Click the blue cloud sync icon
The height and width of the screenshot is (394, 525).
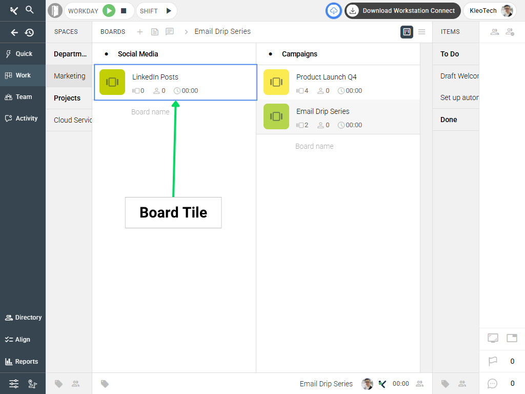click(x=334, y=11)
